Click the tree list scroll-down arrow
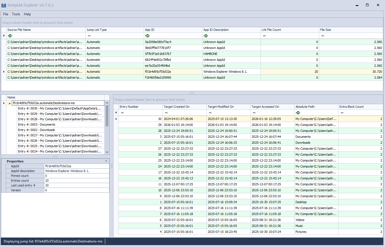 click(107, 152)
